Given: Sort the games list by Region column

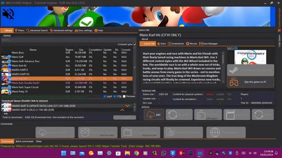Looking at the screenshot, I should 70,50.
